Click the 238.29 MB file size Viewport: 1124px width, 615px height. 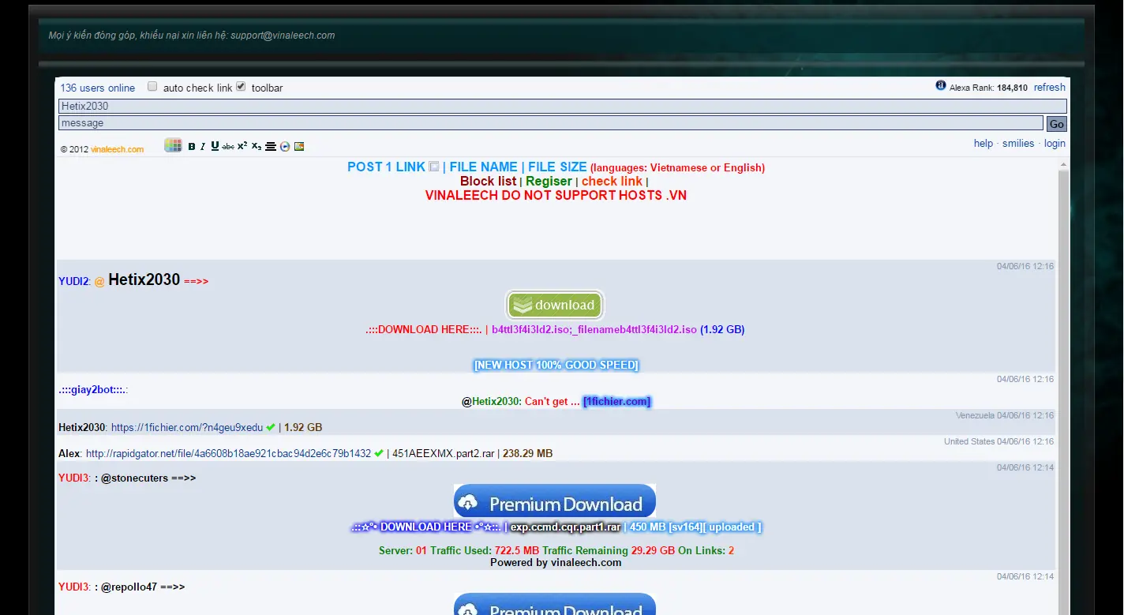[527, 453]
